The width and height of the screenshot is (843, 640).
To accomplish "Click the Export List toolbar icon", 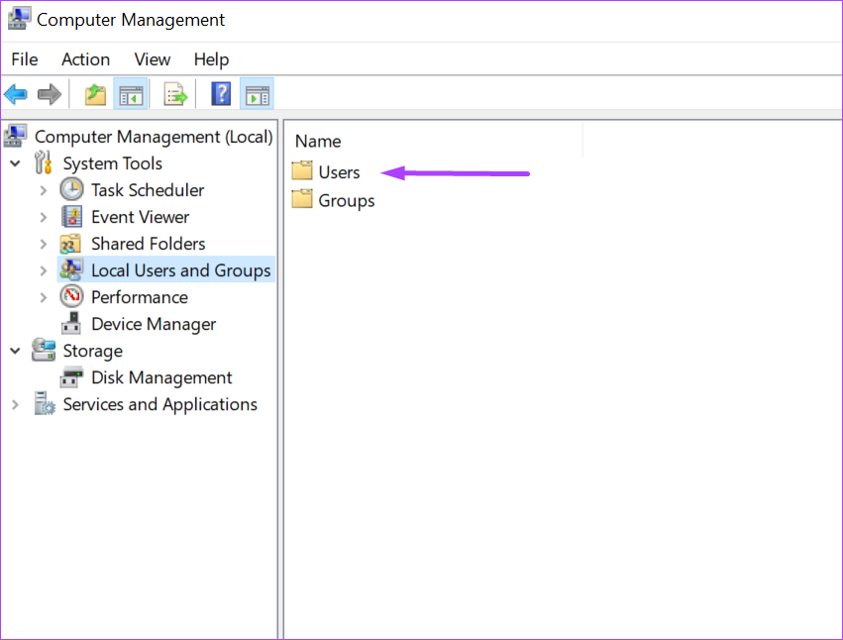I will pyautogui.click(x=175, y=95).
